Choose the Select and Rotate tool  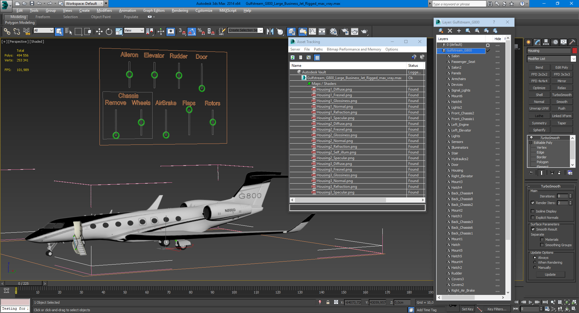coord(109,31)
